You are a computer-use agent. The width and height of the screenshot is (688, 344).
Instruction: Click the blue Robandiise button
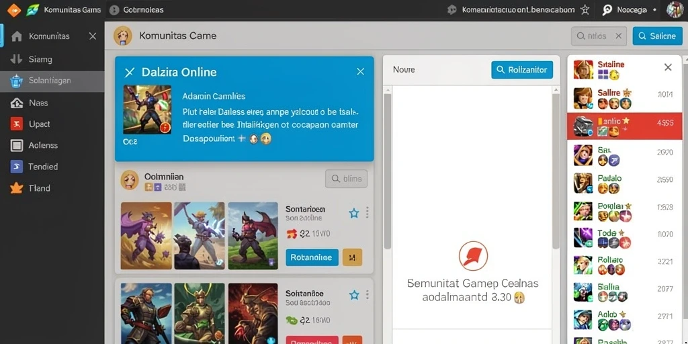click(312, 257)
